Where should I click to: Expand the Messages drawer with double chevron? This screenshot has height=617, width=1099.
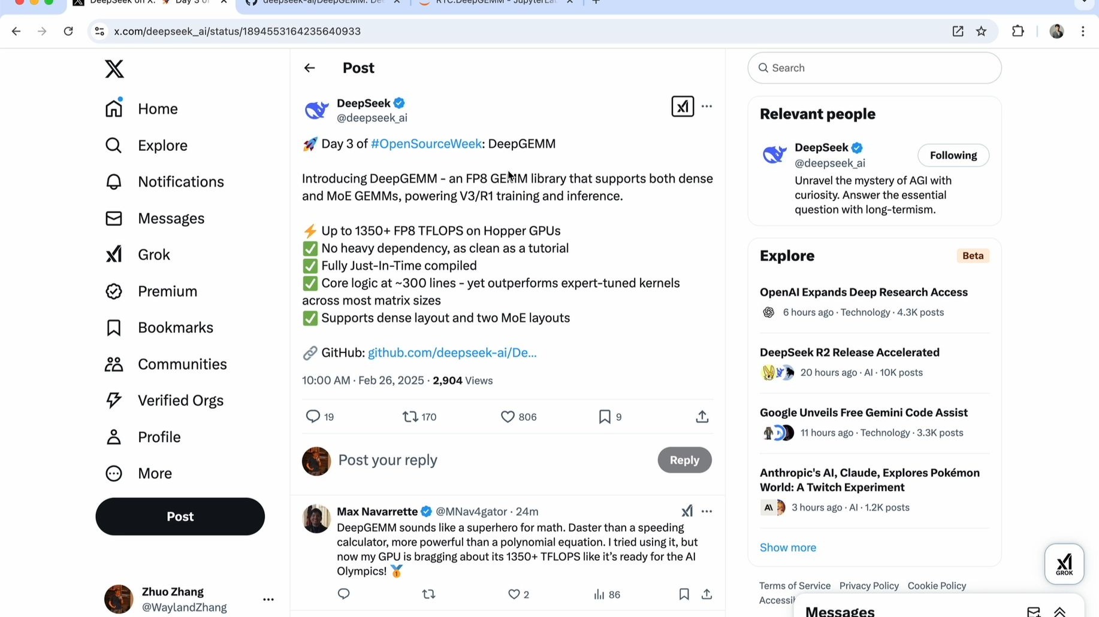[1059, 611]
